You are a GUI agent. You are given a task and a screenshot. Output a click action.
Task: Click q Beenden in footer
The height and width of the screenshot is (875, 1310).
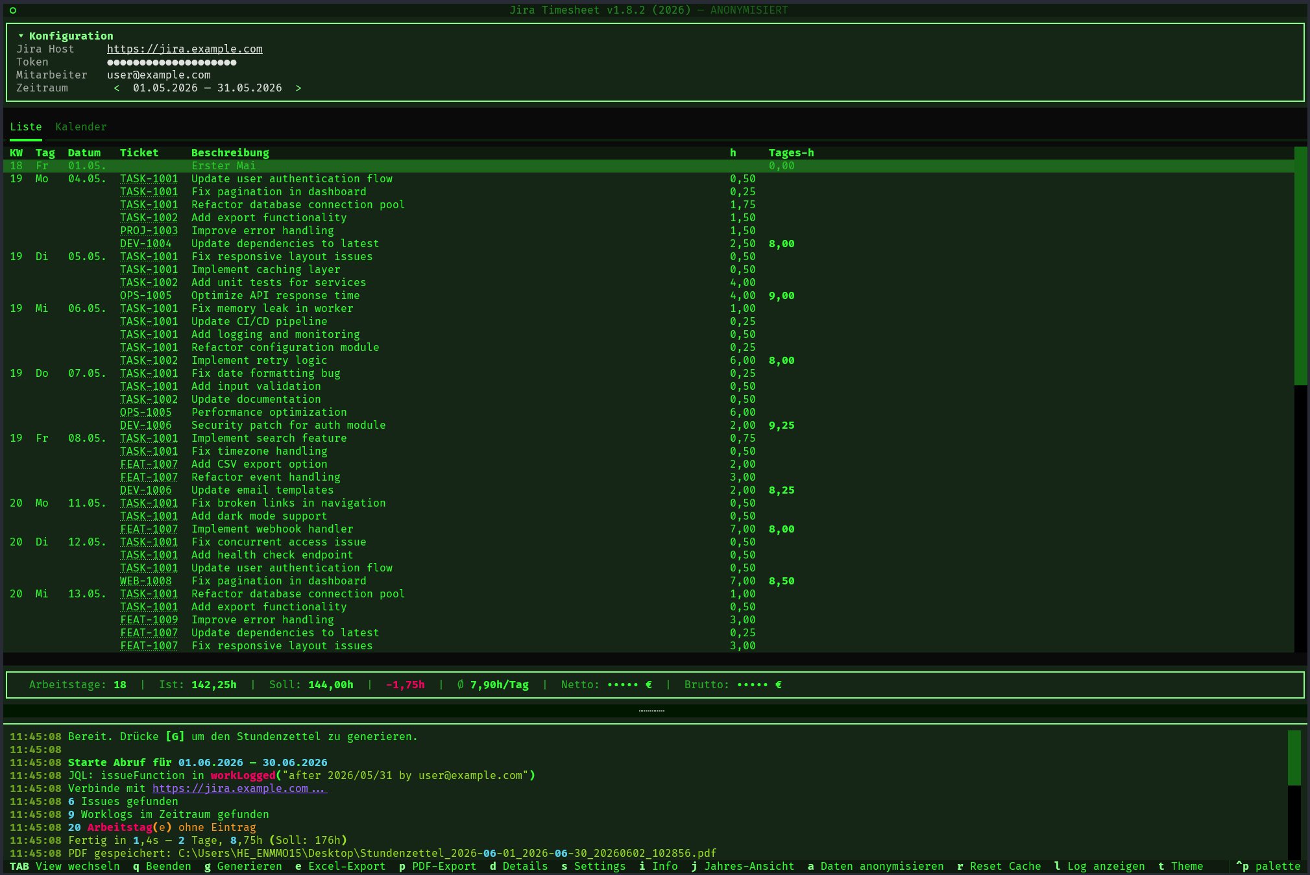tap(162, 866)
